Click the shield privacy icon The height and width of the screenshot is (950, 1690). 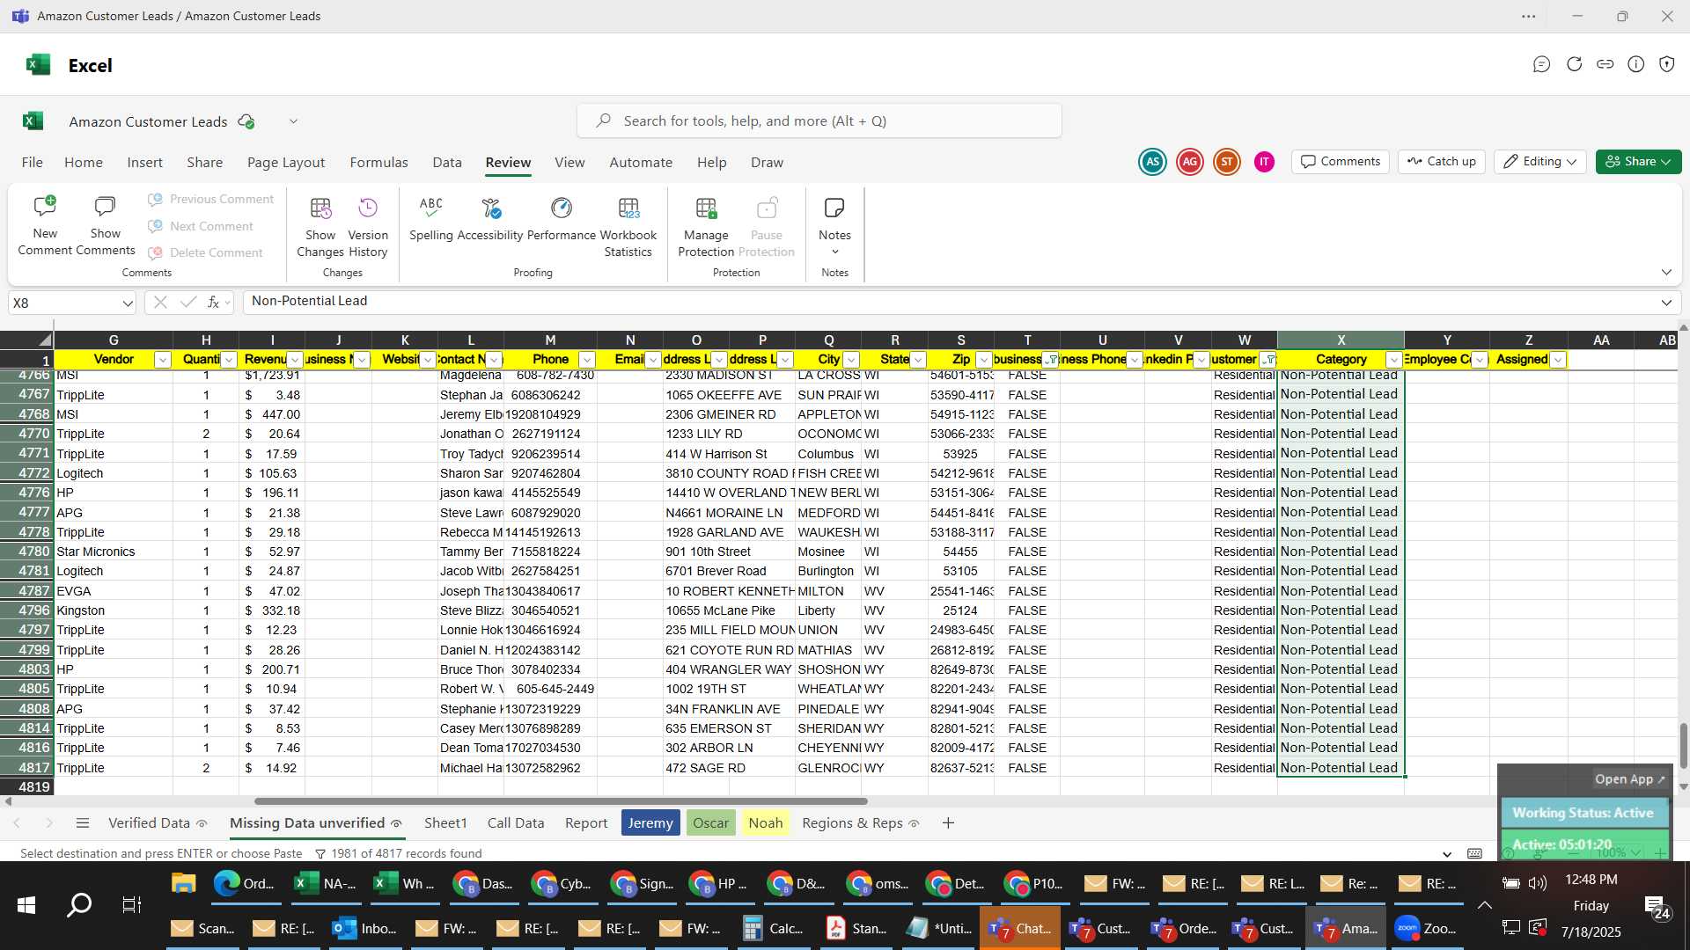tap(1666, 64)
